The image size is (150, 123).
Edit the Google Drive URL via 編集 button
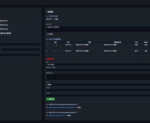68,116
